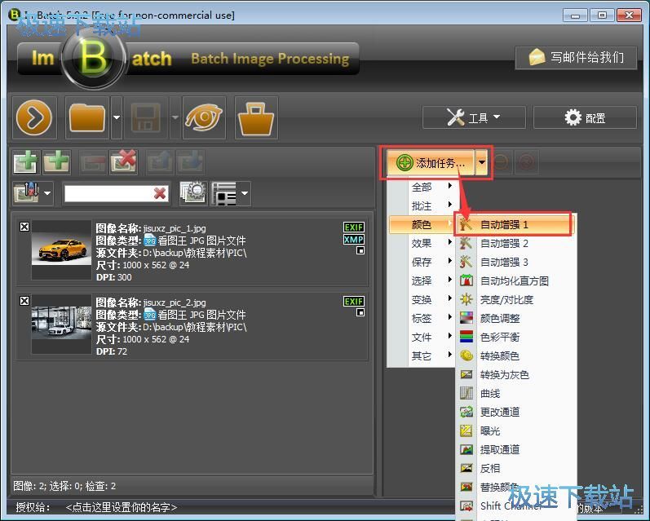Click the 自动均化直方图 histogram icon
Image resolution: width=650 pixels, height=521 pixels.
click(x=466, y=280)
